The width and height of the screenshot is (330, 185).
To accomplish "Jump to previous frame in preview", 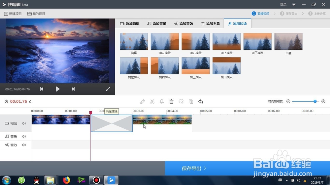I will [x=42, y=89].
